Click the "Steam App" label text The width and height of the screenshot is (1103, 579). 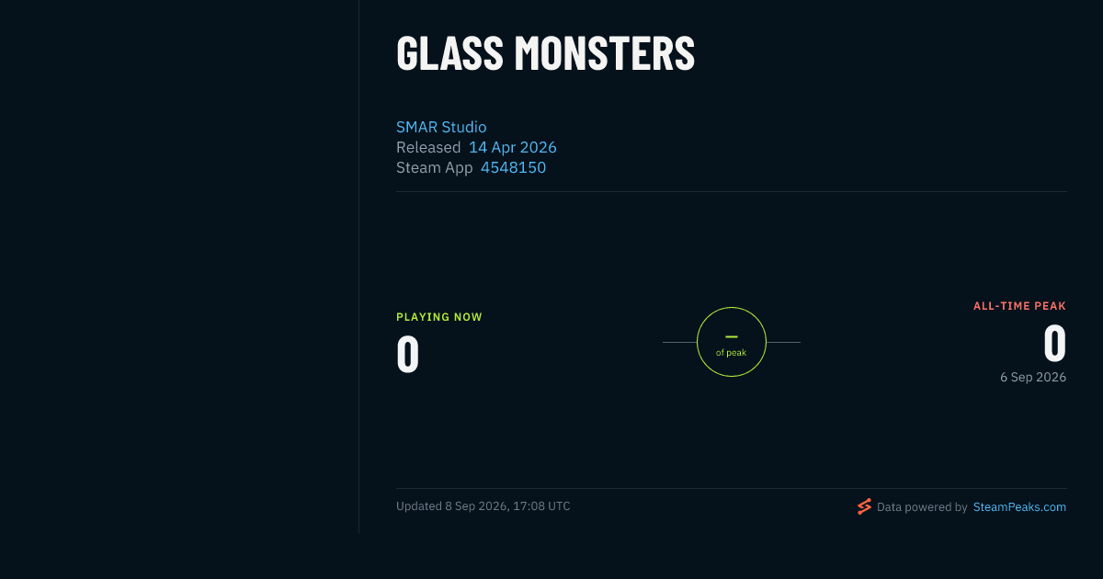click(435, 167)
